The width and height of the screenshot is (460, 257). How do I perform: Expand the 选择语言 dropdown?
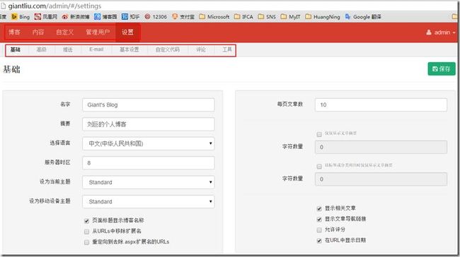pyautogui.click(x=149, y=143)
